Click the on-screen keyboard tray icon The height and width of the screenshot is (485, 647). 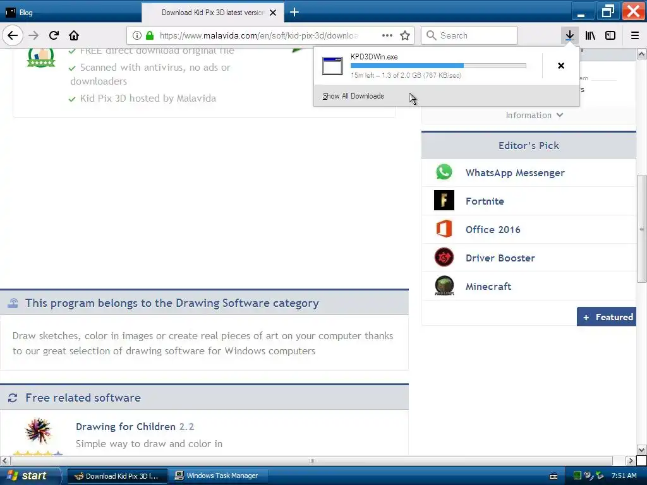coord(553,476)
